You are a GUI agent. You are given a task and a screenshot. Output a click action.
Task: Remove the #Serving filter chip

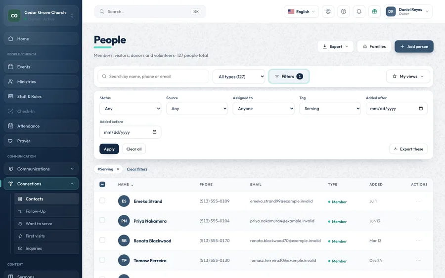pos(118,169)
